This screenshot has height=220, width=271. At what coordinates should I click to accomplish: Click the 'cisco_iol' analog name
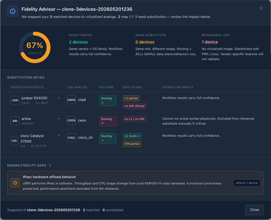point(85,138)
